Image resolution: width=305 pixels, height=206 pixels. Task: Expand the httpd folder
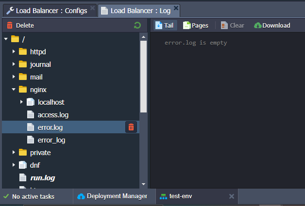pos(14,51)
